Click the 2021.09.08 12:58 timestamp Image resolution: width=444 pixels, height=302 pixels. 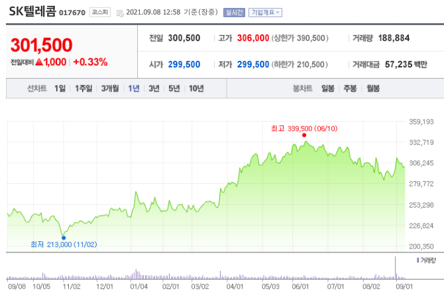coord(153,12)
